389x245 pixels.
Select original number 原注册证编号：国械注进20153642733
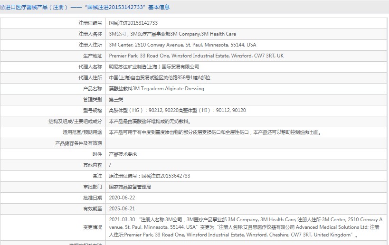click(x=150, y=176)
